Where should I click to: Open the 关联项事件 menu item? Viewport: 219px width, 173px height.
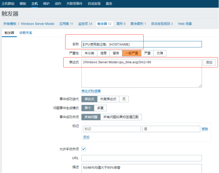coord(74,3)
